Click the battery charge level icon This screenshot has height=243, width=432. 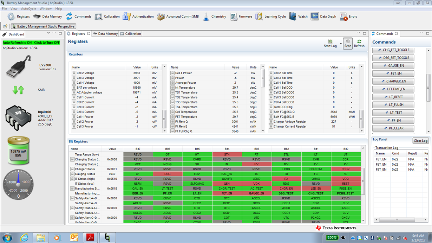18,151
